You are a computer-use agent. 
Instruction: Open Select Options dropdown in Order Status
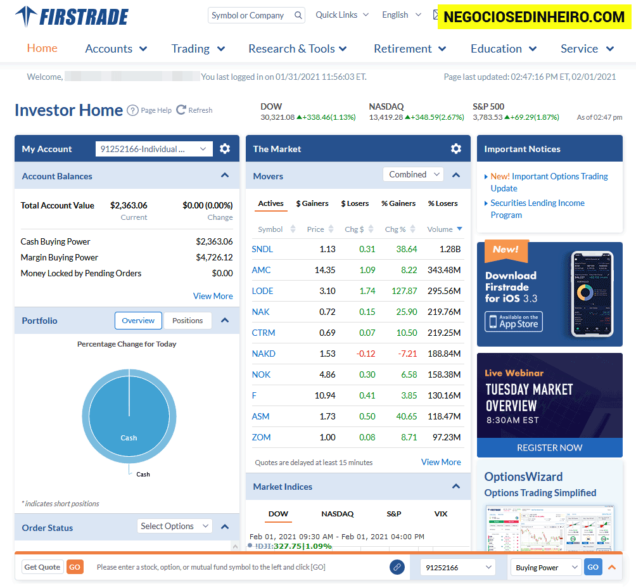click(174, 527)
